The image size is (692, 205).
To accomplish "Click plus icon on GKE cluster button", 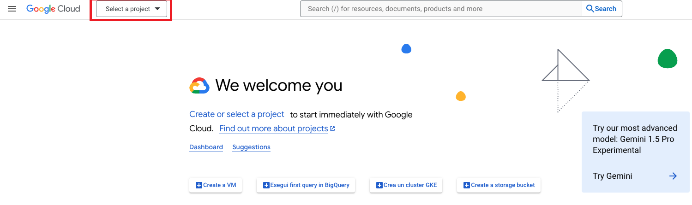I will pos(379,185).
